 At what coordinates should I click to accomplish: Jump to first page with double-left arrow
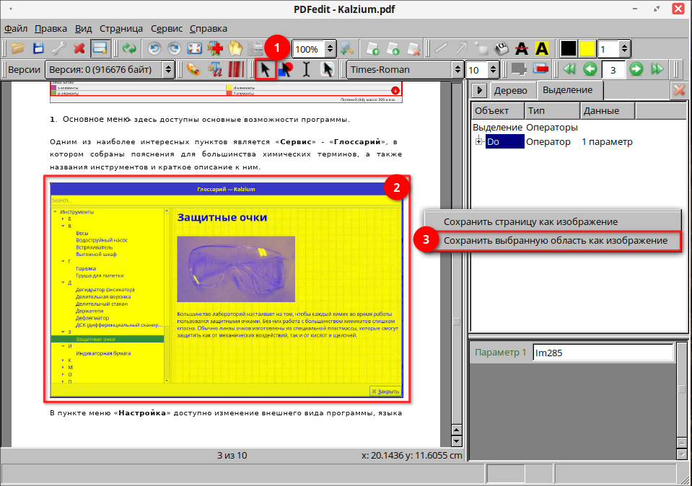click(x=569, y=69)
